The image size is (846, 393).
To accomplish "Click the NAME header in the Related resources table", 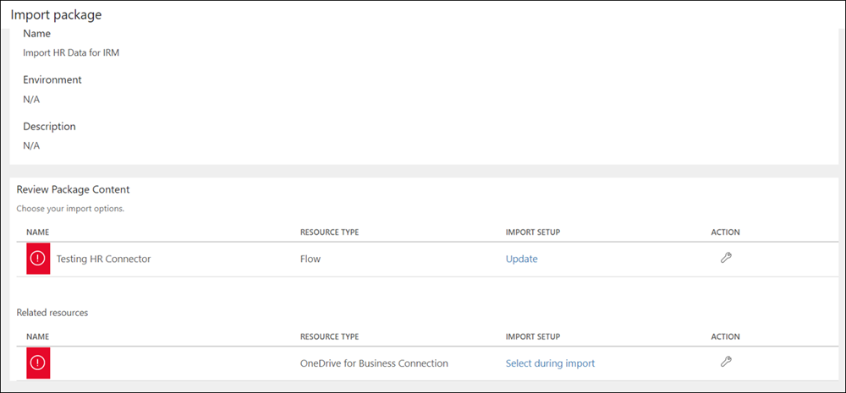I will (x=38, y=336).
